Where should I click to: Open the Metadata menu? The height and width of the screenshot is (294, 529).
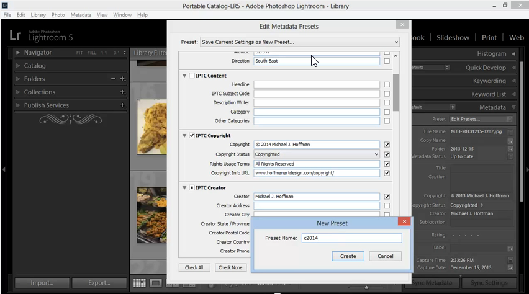point(81,15)
